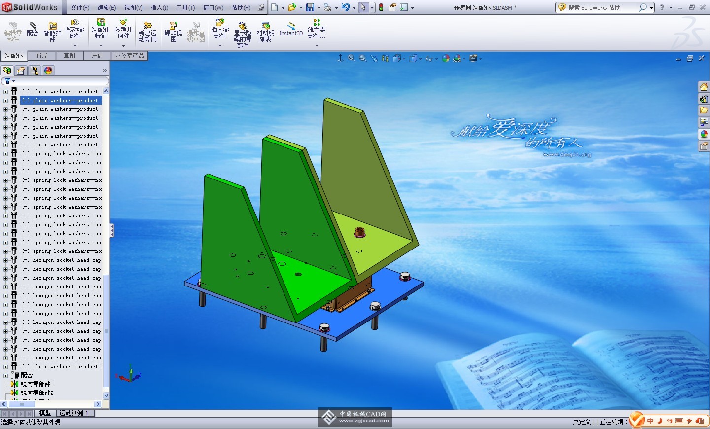Select the 模型 bottom tab
This screenshot has height=429, width=710.
tap(45, 413)
